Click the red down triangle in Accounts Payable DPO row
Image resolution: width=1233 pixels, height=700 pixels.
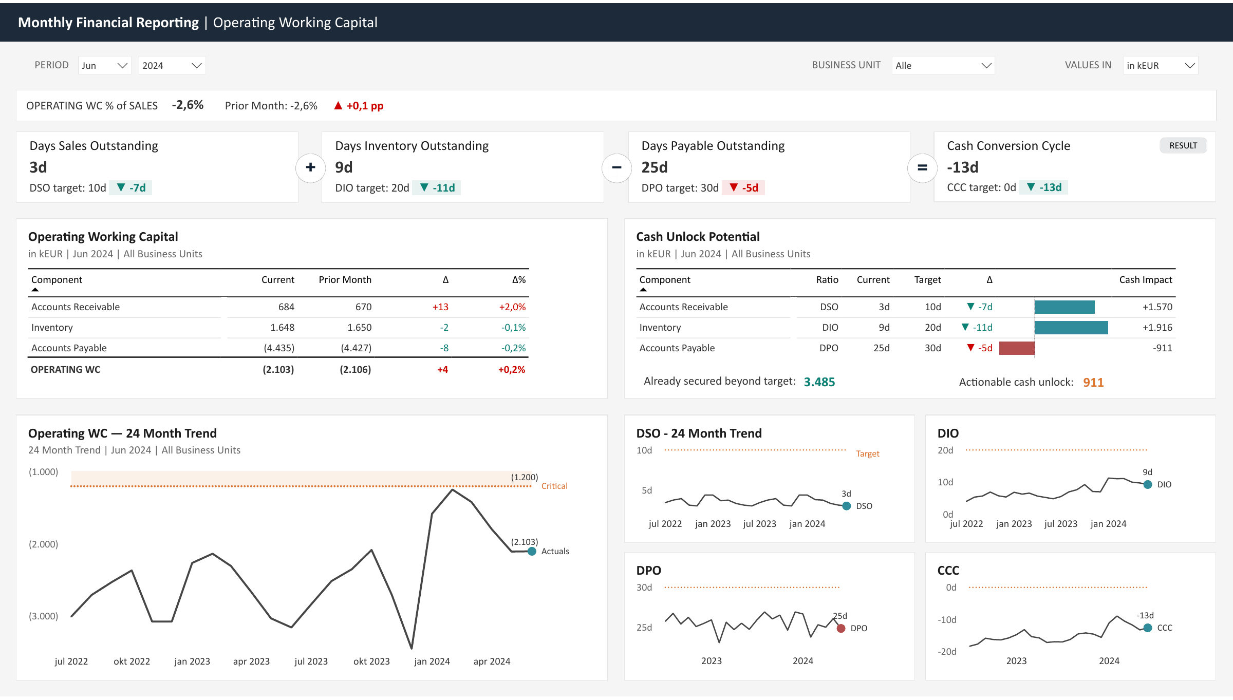pyautogui.click(x=970, y=348)
